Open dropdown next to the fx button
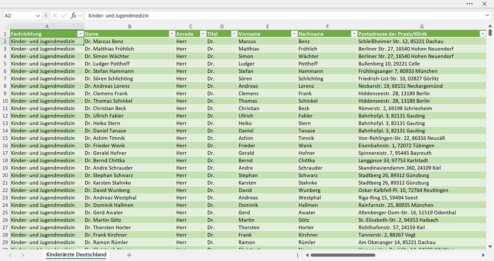The width and height of the screenshot is (494, 261). (x=80, y=16)
